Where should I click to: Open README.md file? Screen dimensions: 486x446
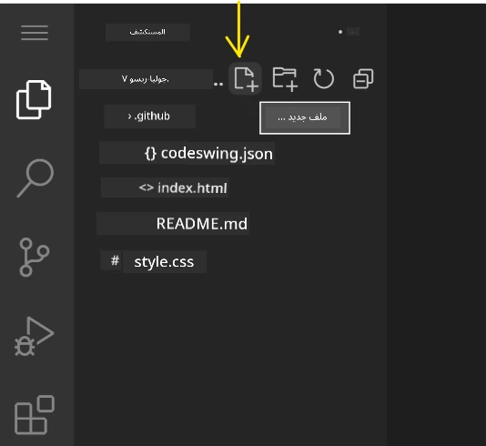201,224
